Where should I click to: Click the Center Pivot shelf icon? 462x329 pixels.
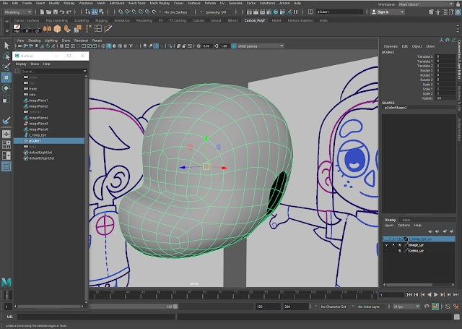pyautogui.click(x=37, y=28)
